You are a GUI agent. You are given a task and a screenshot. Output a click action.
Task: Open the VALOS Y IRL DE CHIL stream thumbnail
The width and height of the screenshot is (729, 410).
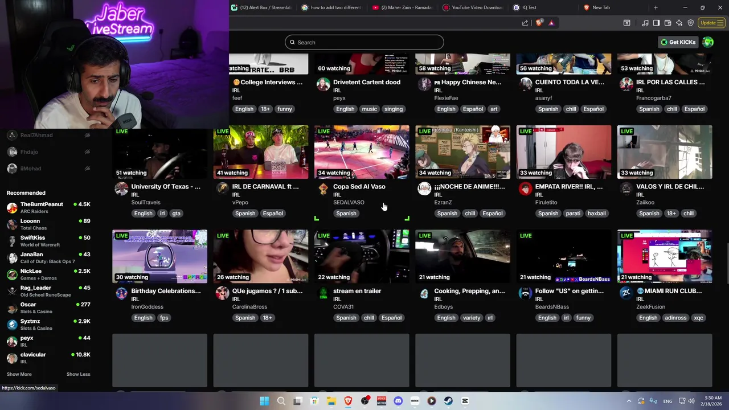[665, 152]
